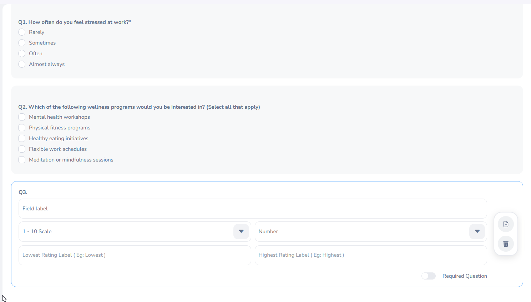Select the Rarely radio option
The width and height of the screenshot is (531, 302).
tap(22, 32)
